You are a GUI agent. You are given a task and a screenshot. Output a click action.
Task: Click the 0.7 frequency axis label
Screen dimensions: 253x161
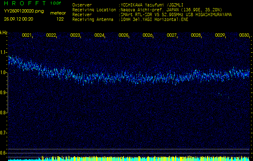click(4, 132)
